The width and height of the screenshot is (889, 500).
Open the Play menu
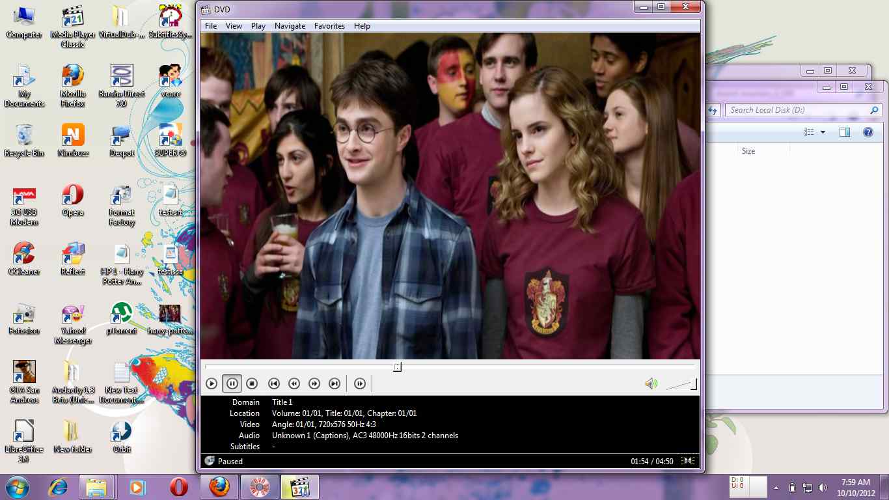[x=258, y=26]
